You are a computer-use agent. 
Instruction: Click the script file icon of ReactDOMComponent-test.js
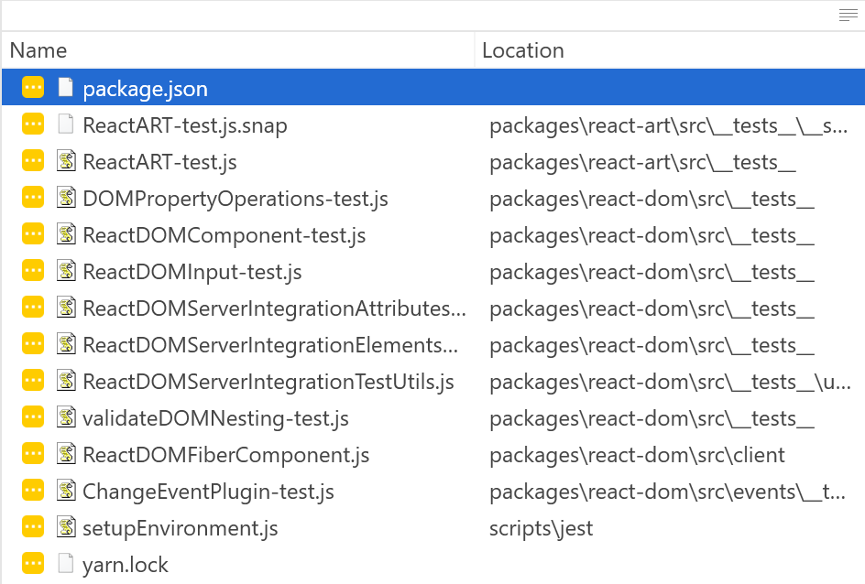[66, 234]
